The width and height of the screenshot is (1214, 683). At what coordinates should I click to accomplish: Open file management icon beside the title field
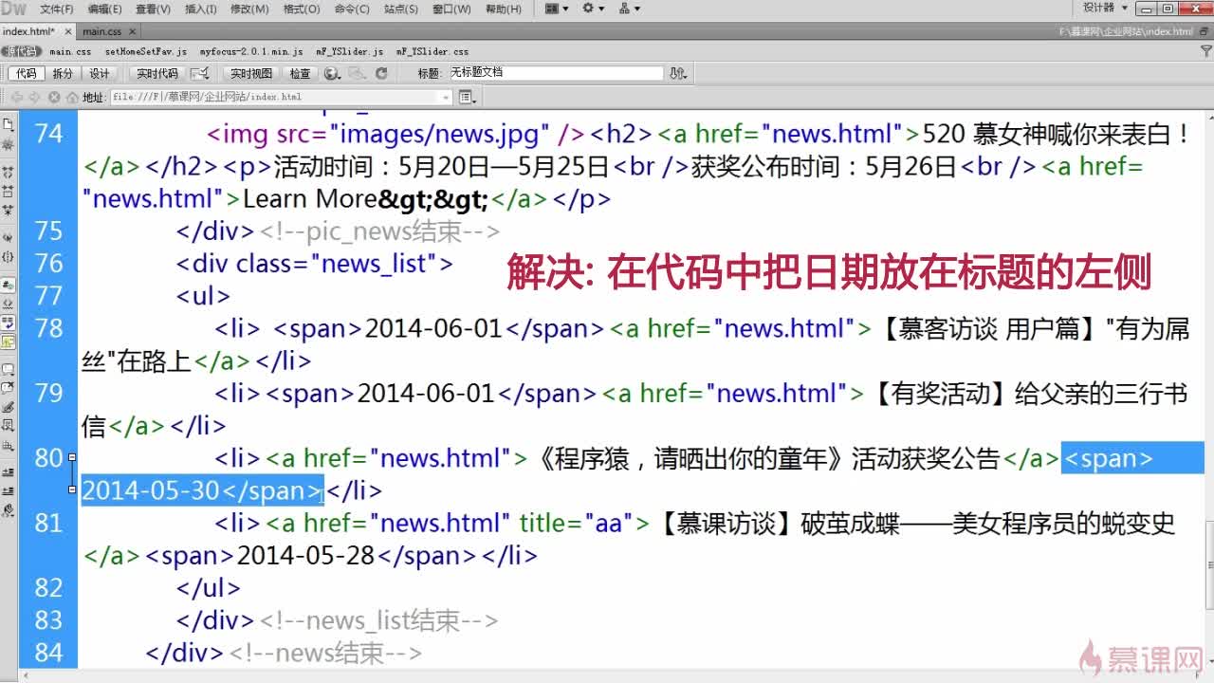click(677, 73)
